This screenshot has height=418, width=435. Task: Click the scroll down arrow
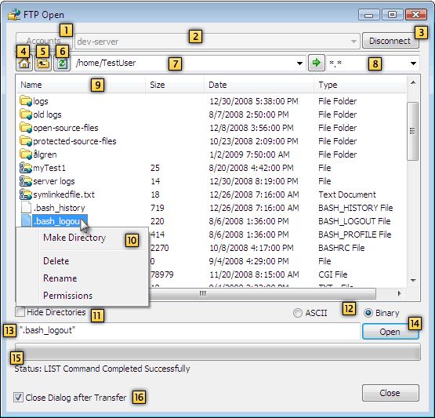413,280
